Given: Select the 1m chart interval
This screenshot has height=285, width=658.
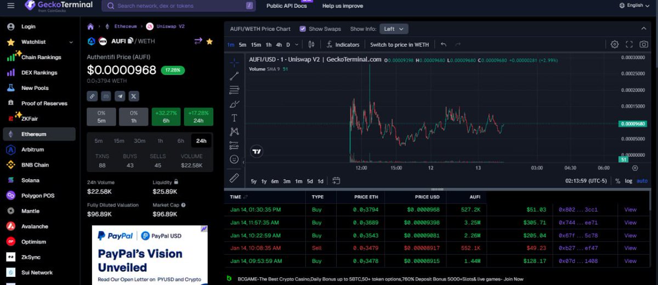Looking at the screenshot, I should (230, 44).
